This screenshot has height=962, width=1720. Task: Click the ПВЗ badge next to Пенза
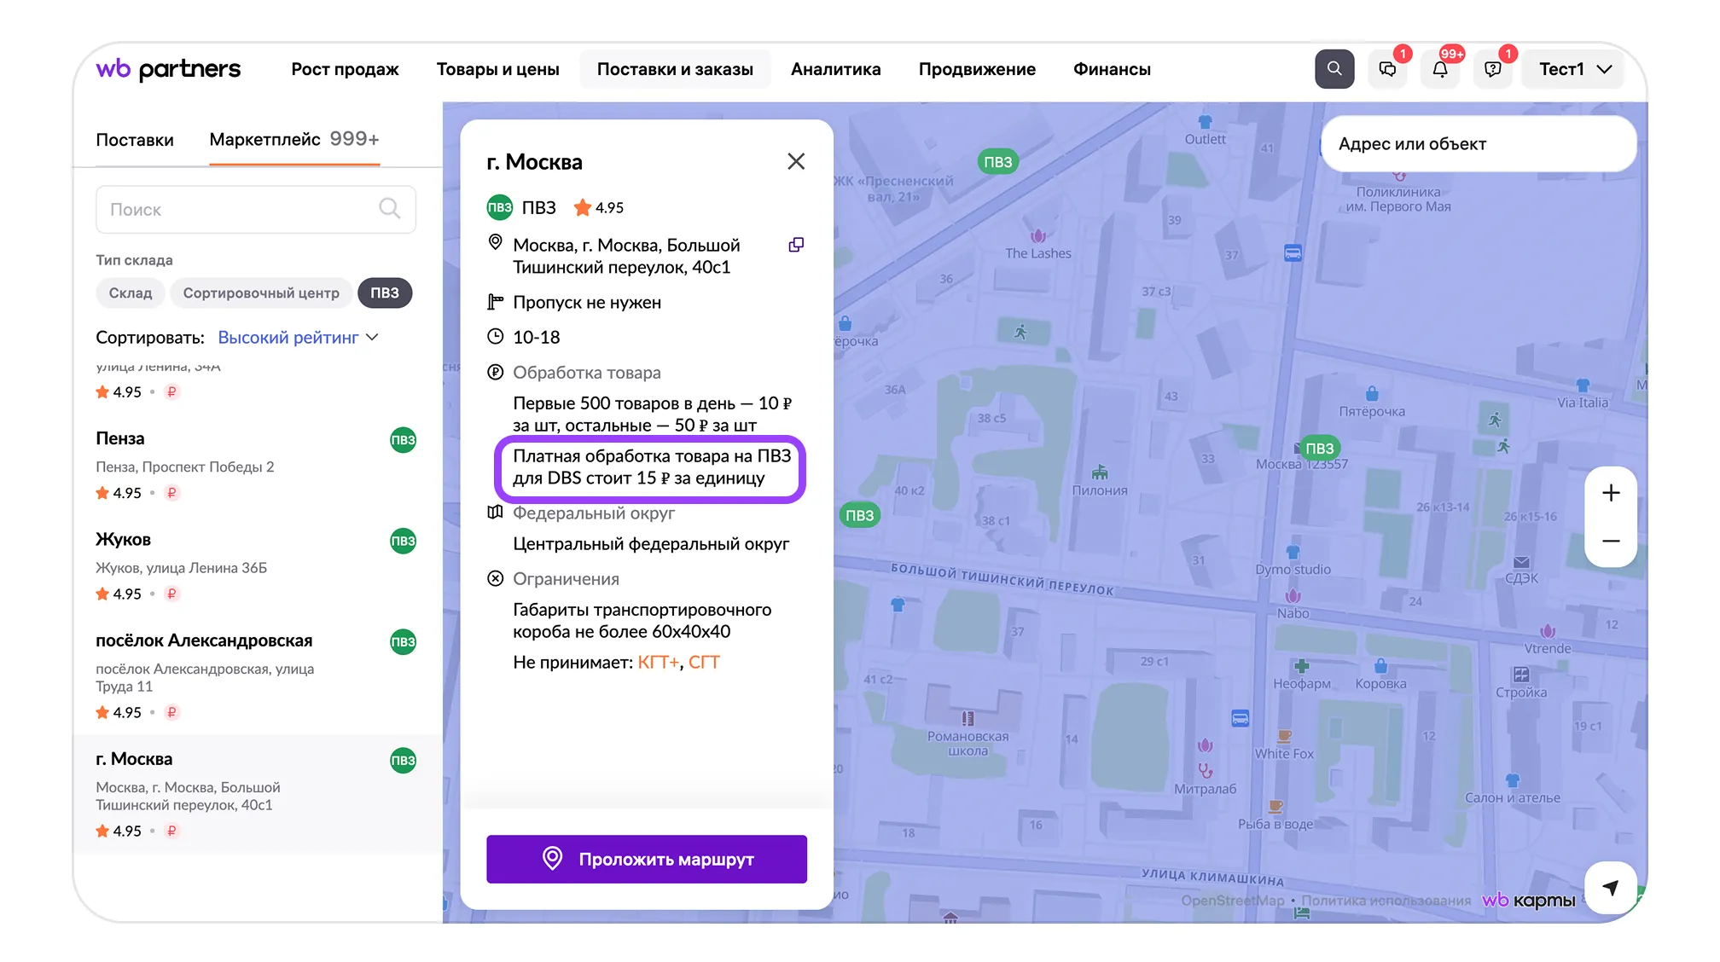[403, 440]
